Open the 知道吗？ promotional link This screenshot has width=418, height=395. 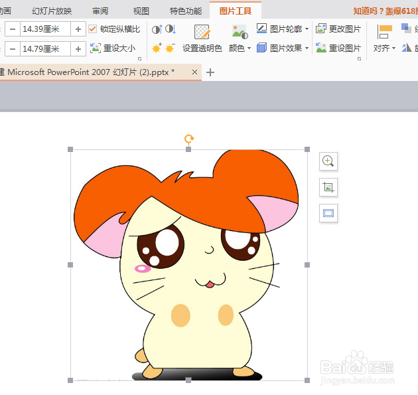click(x=385, y=11)
